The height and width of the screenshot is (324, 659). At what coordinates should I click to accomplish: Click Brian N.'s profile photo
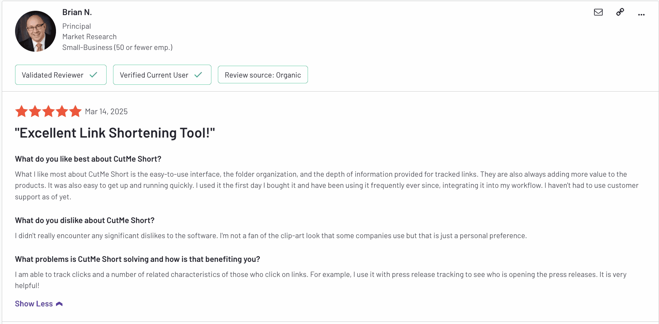point(36,31)
